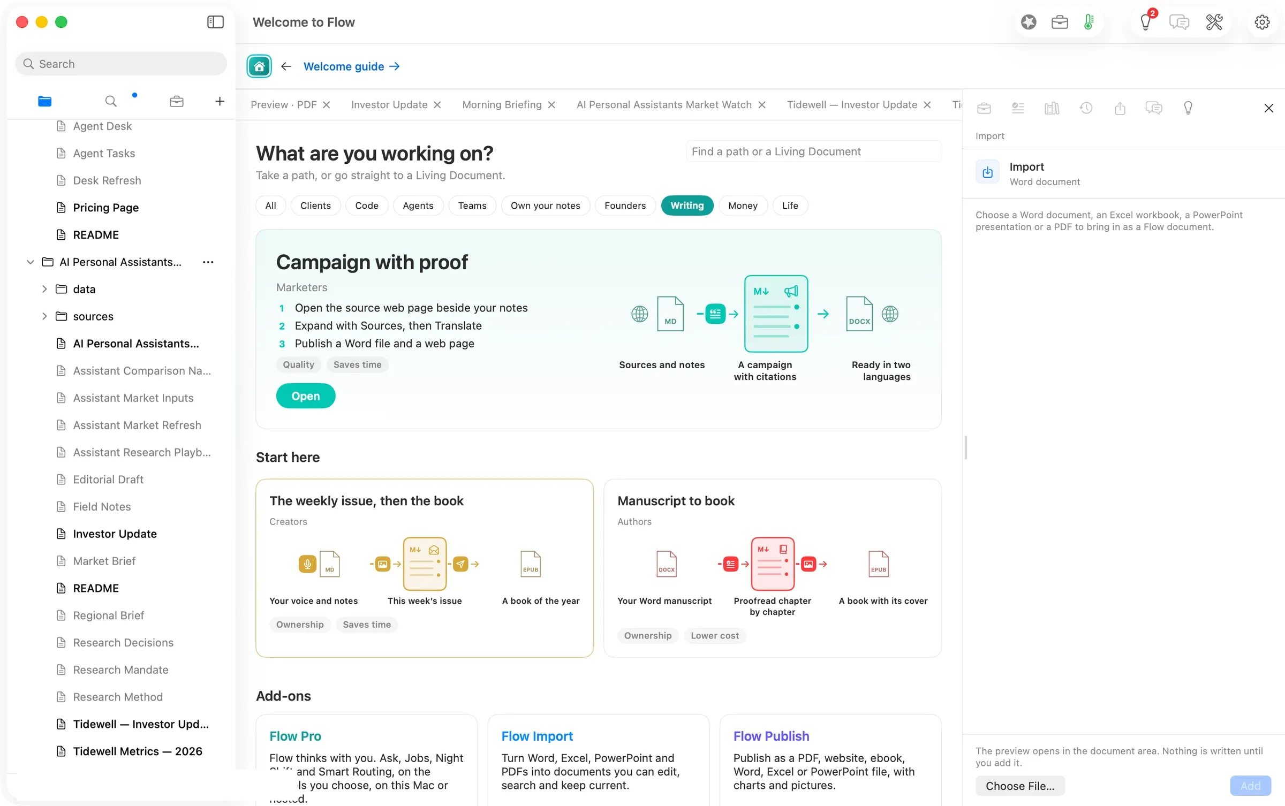Open the Manuscript to book card
This screenshot has height=806, width=1285.
point(772,568)
